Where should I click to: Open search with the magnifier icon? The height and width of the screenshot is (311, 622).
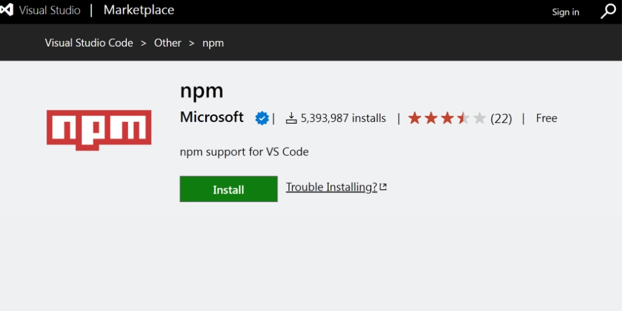pos(608,11)
